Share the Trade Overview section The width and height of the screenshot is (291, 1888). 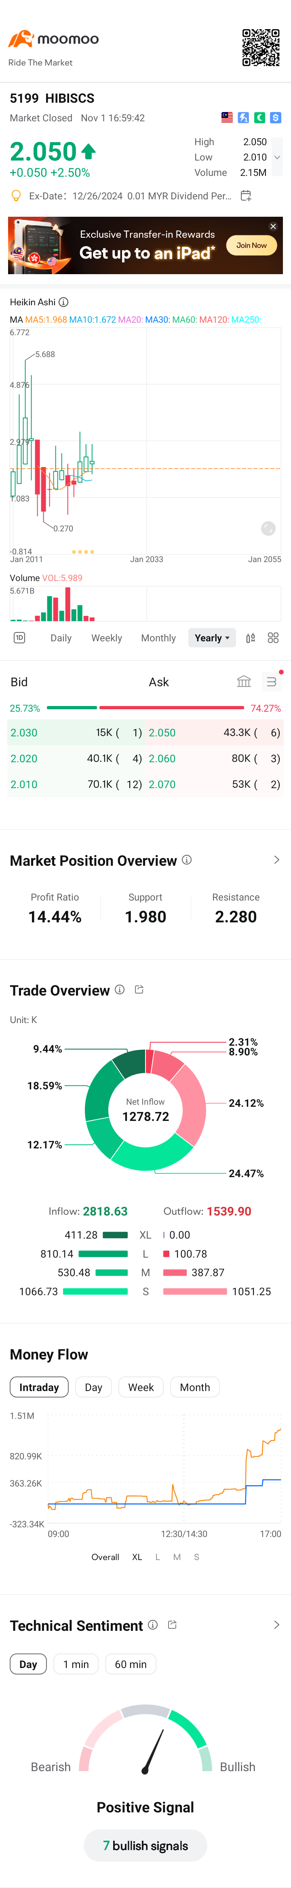139,989
